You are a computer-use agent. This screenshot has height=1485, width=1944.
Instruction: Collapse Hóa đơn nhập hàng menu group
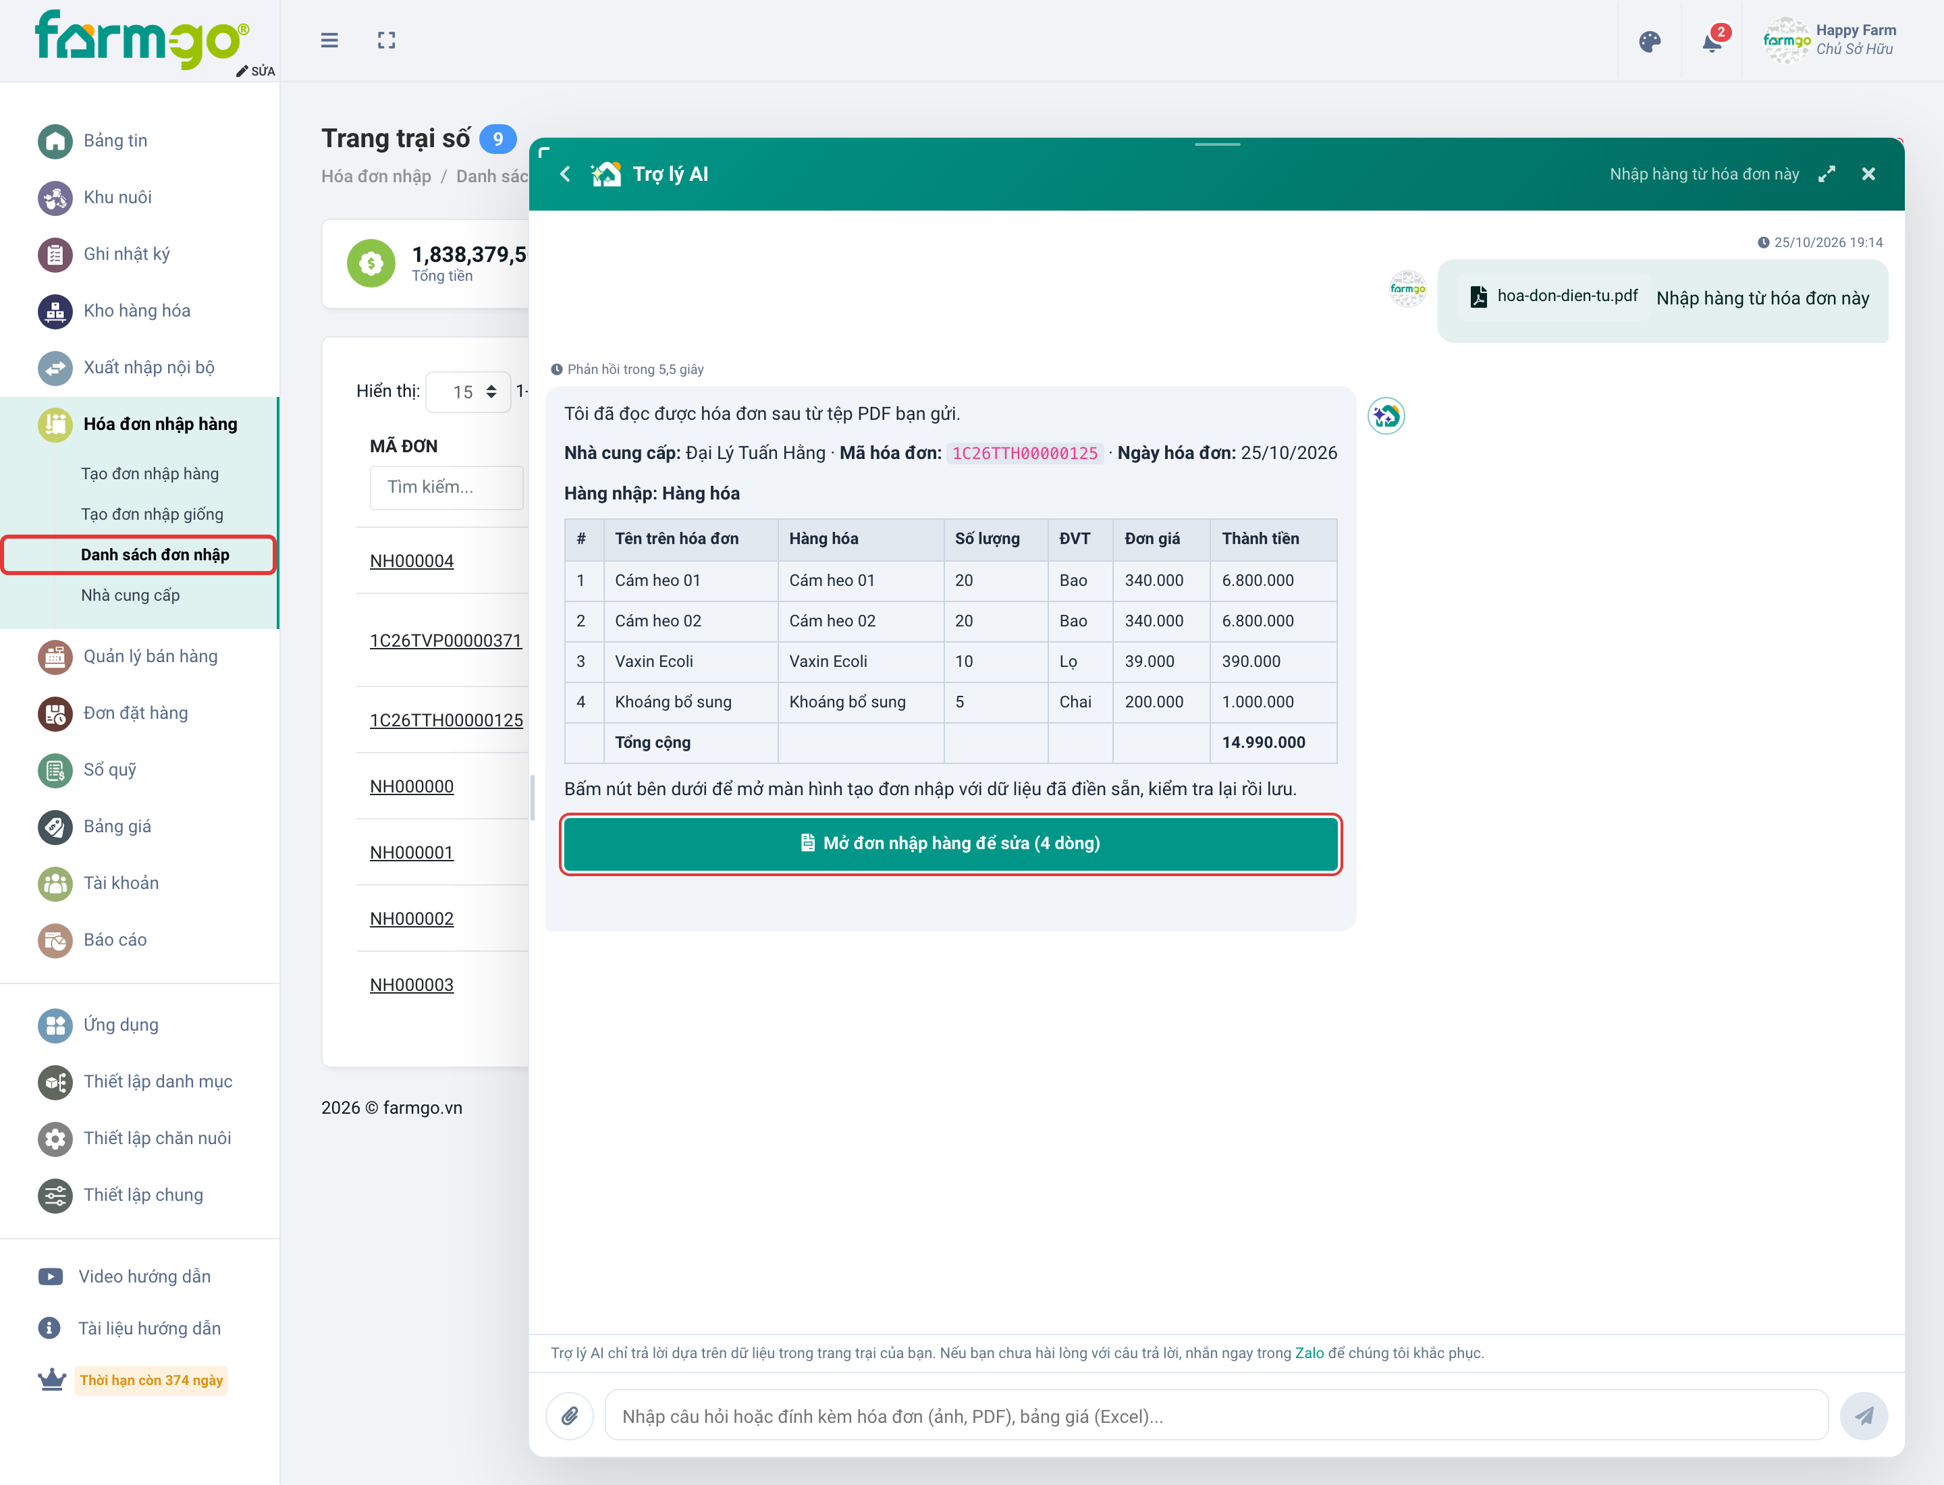(140, 425)
